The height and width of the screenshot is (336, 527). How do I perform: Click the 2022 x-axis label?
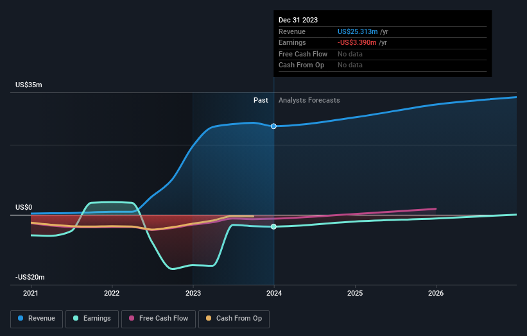[x=112, y=294]
